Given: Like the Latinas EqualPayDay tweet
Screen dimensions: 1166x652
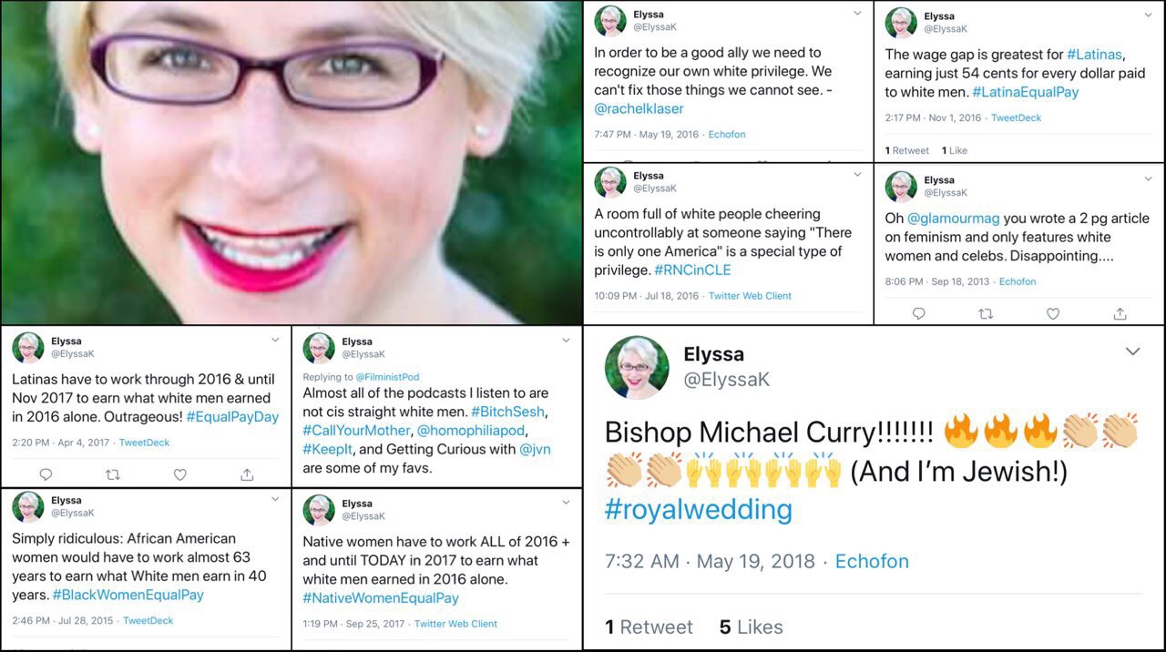Looking at the screenshot, I should 180,474.
